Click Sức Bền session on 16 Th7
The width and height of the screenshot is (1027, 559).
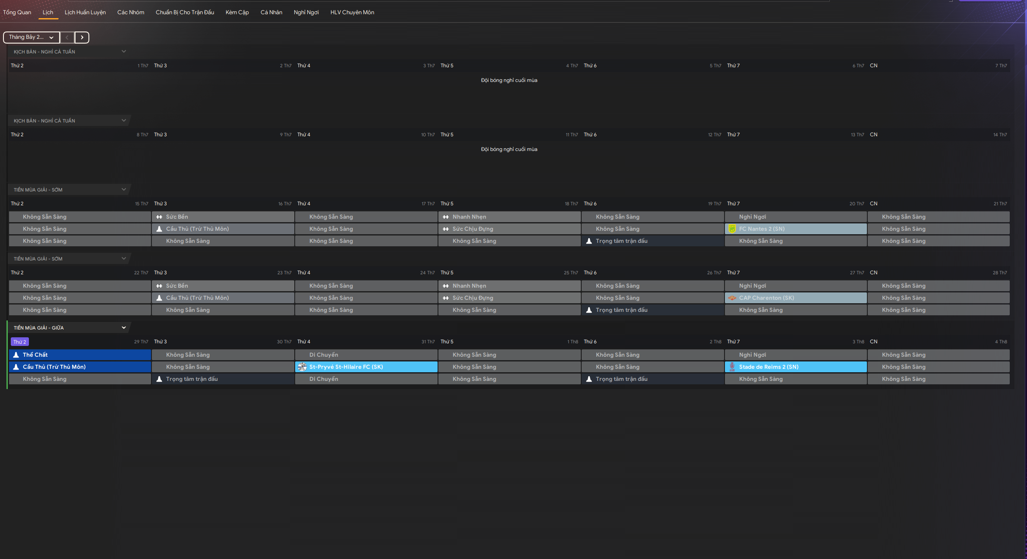tap(223, 217)
